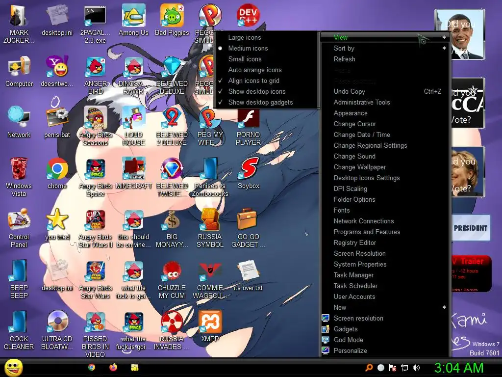The image size is (502, 377).
Task: Select the Medium icons view option
Action: coord(267,49)
